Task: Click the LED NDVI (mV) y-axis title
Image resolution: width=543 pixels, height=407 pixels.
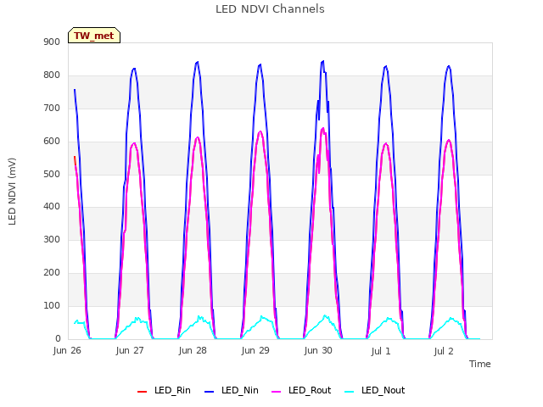Action: [x=12, y=191]
